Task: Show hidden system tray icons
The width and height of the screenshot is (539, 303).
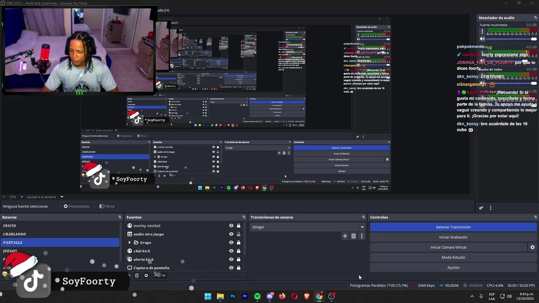Action: coord(472,296)
